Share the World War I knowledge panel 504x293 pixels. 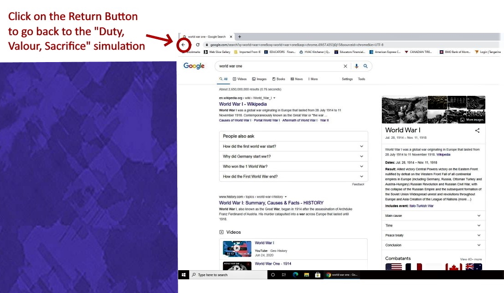point(477,131)
